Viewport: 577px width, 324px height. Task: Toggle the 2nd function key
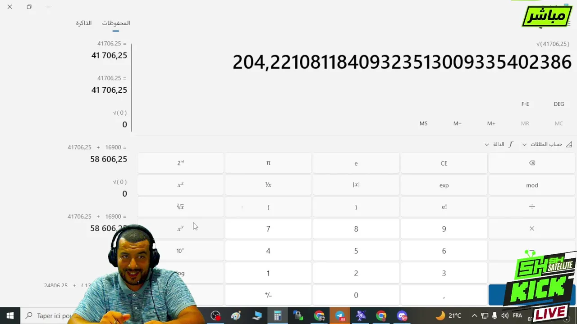[x=180, y=163]
